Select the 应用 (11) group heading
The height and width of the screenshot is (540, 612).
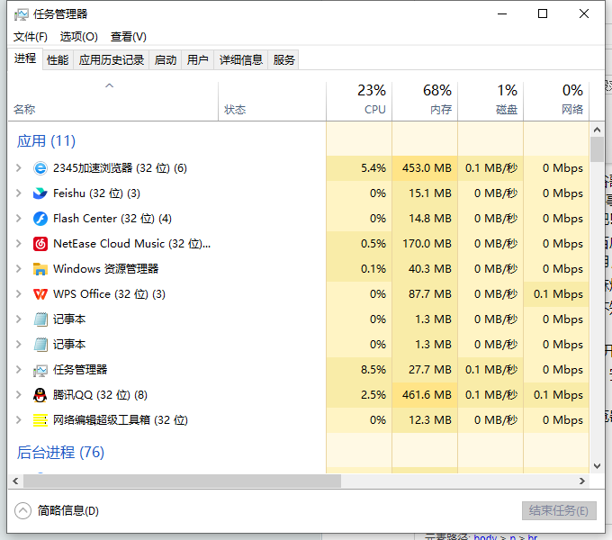(46, 141)
